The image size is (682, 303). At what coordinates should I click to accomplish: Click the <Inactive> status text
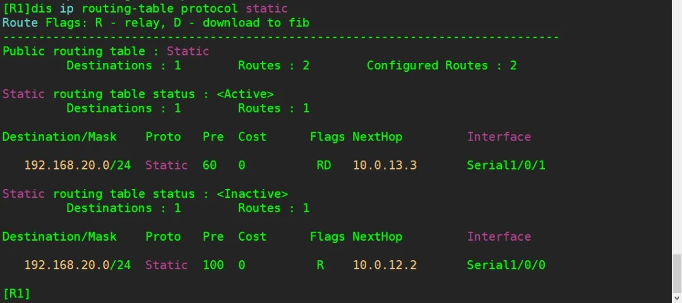tap(252, 194)
